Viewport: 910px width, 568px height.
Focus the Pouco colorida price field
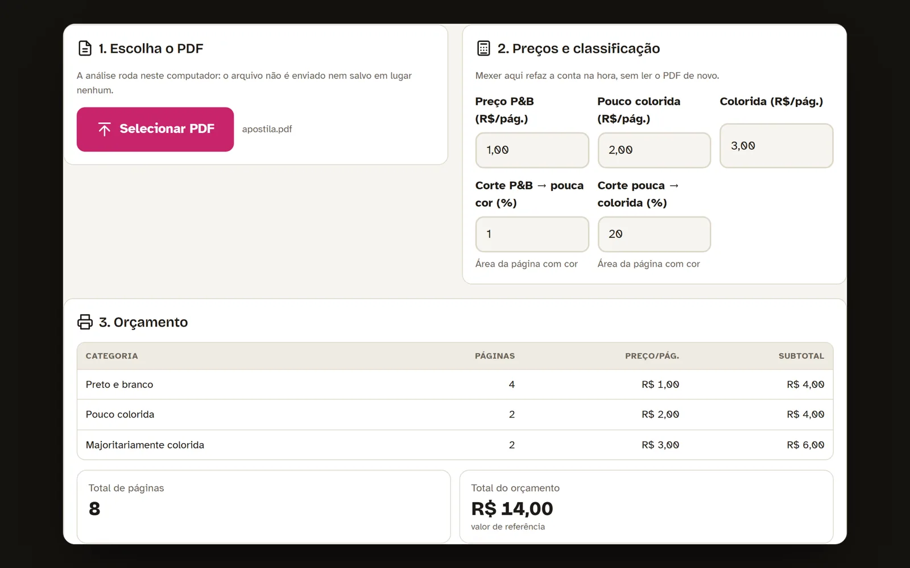pos(654,150)
